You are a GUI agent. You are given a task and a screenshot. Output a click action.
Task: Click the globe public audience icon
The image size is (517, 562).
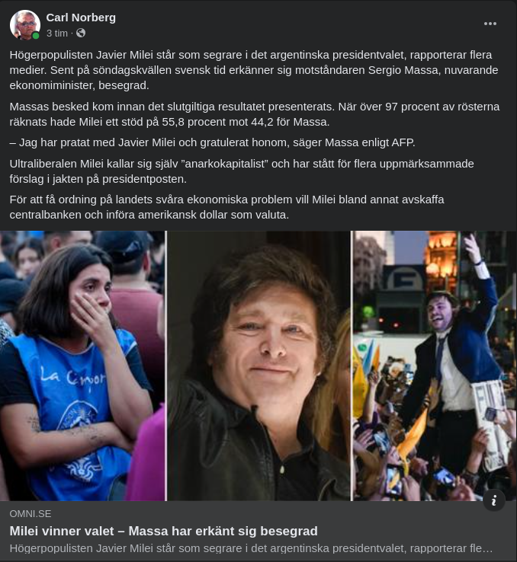pos(81,33)
